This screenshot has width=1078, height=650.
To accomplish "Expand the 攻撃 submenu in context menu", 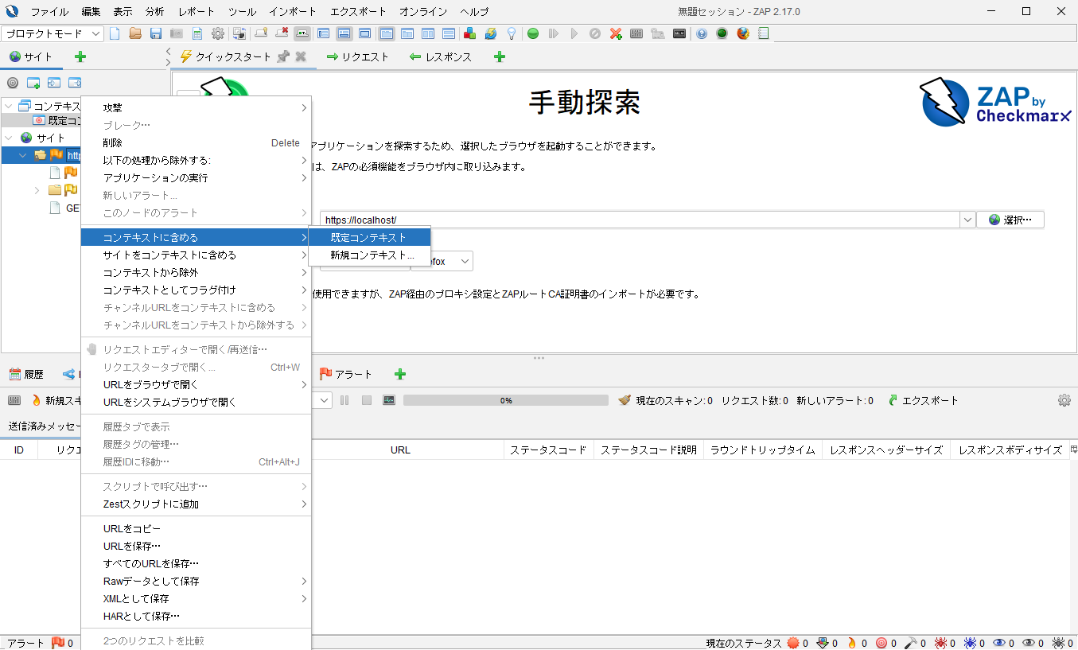I will coord(196,107).
